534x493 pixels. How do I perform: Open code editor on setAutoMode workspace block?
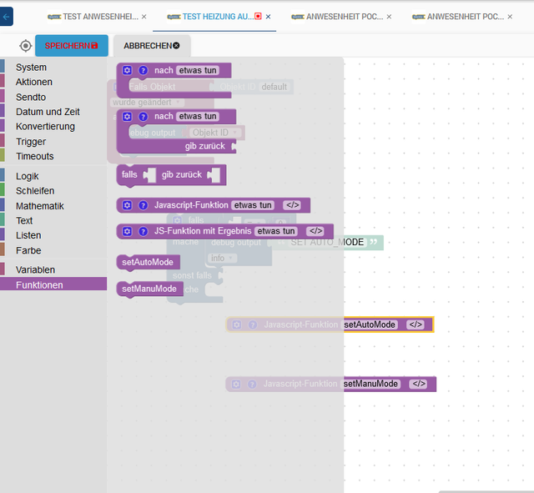pos(416,324)
